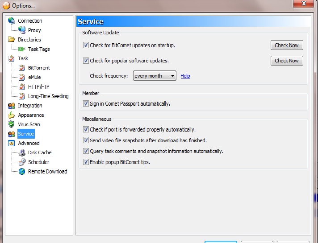The width and height of the screenshot is (318, 243).
Task: Switch to Appearance settings
Action: click(x=31, y=115)
